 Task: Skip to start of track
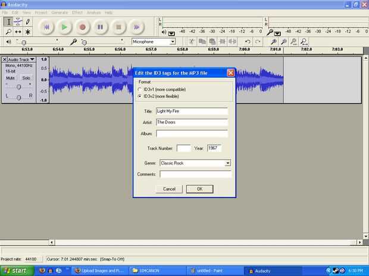click(x=46, y=27)
